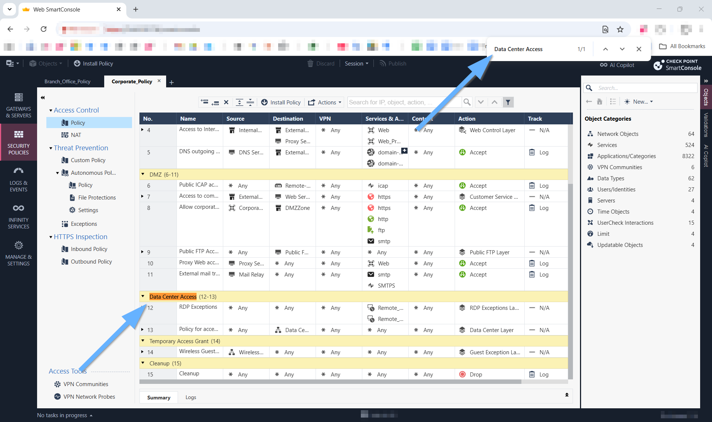Open Gateways & Servers sidebar view

pyautogui.click(x=19, y=105)
